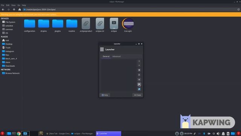Move launcher item down with arrow

139,65
